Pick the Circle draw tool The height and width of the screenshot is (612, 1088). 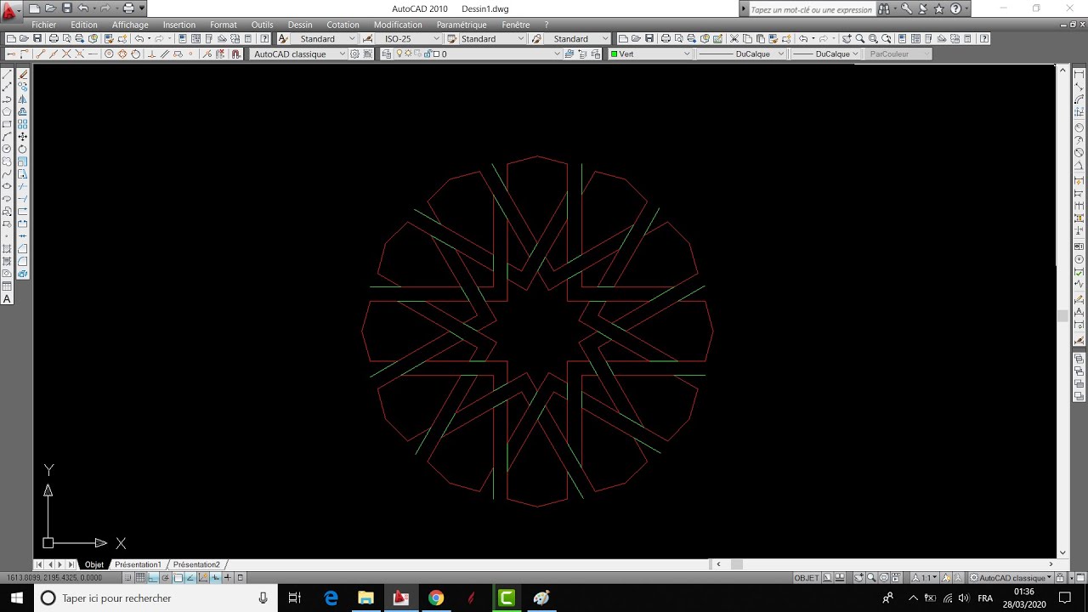7,149
